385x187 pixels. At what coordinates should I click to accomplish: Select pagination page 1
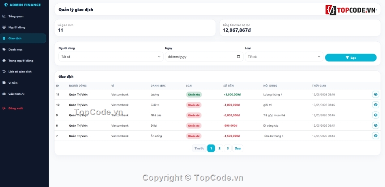tap(211, 148)
